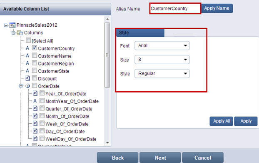Select the Week_Of_OrderDate column label
Image resolution: width=259 pixels, height=163 pixels.
[x=67, y=124]
